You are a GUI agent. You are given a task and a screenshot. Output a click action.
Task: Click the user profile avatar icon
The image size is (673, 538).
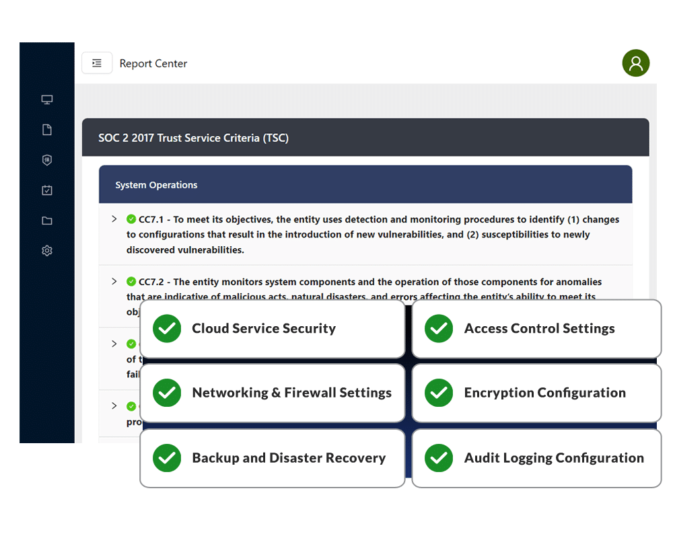tap(635, 63)
